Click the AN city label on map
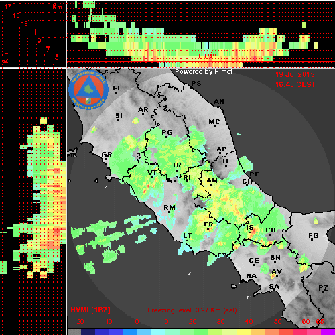 tap(219, 102)
